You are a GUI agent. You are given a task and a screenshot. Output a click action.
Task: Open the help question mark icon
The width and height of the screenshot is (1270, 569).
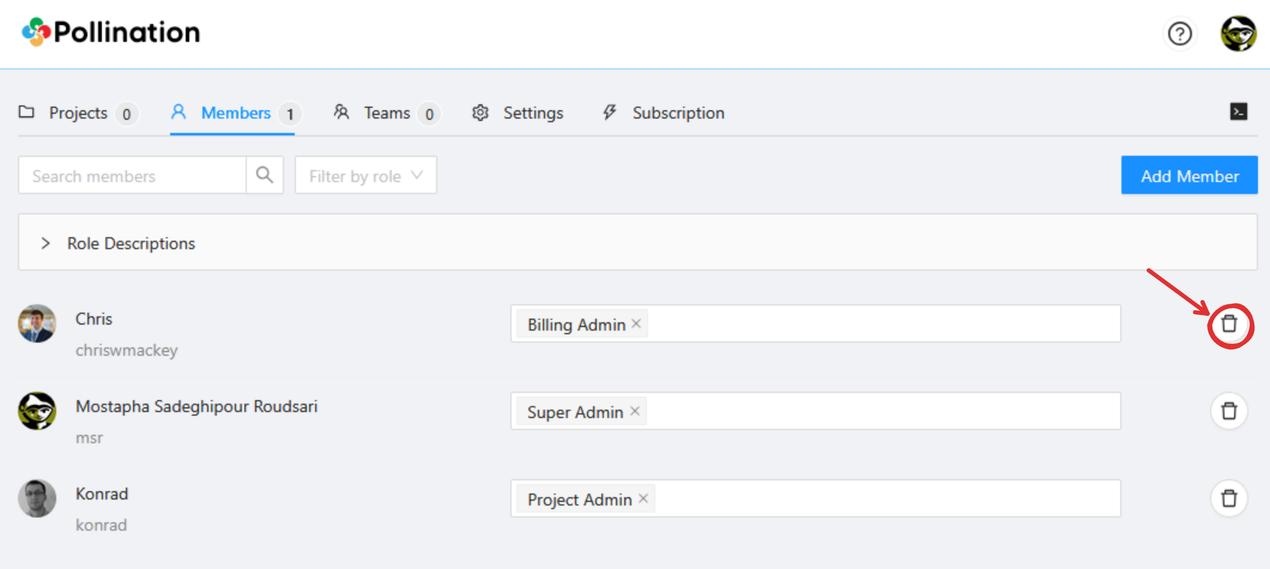coord(1180,34)
